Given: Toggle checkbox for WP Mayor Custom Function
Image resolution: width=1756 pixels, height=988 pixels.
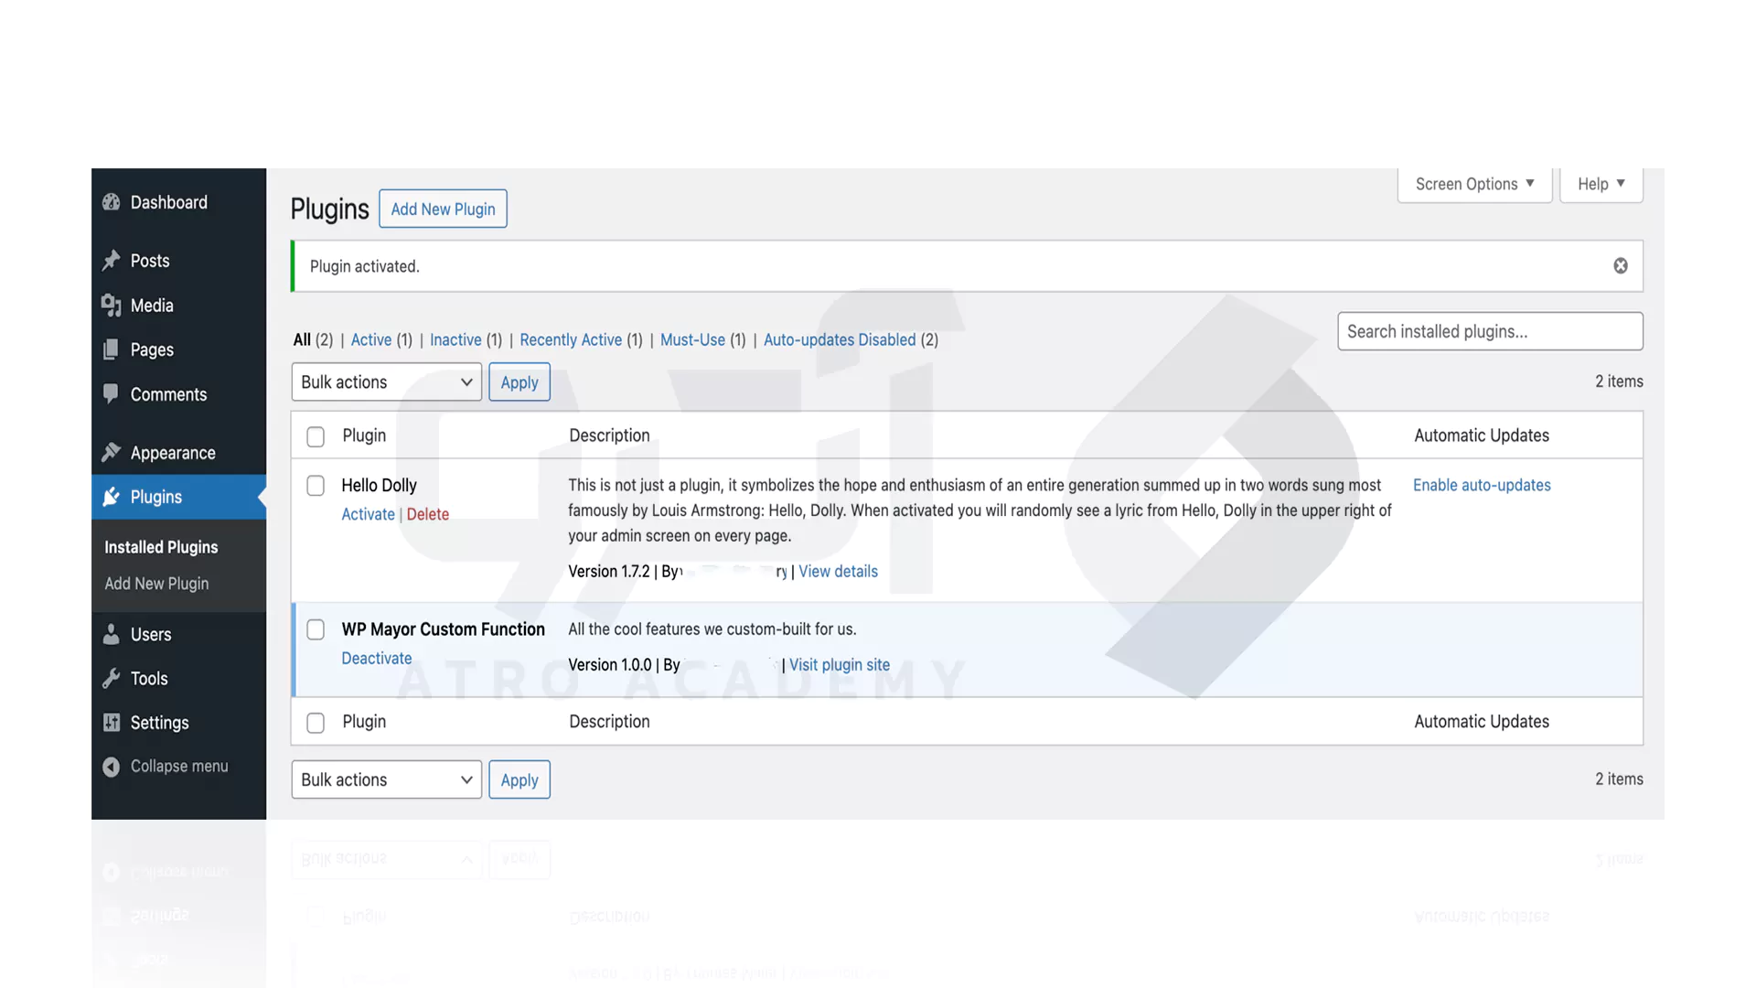Looking at the screenshot, I should [x=316, y=629].
